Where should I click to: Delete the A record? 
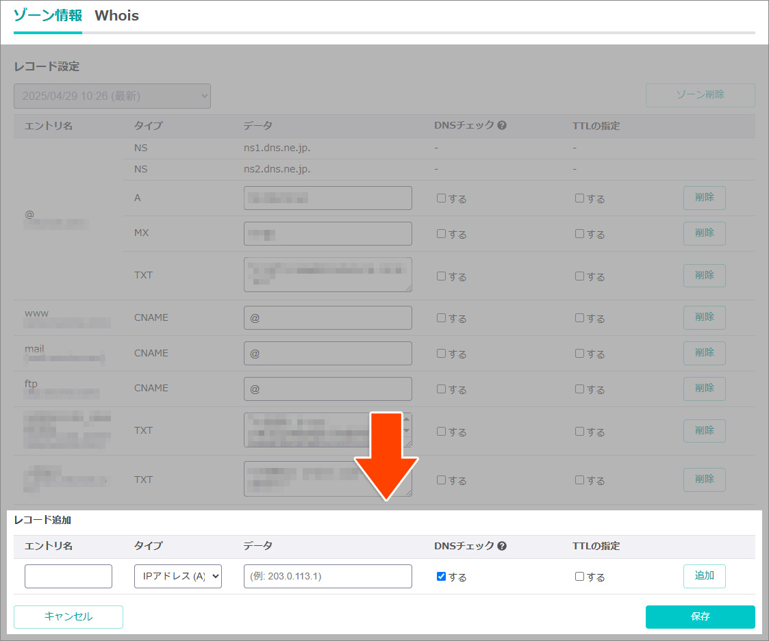coord(704,198)
